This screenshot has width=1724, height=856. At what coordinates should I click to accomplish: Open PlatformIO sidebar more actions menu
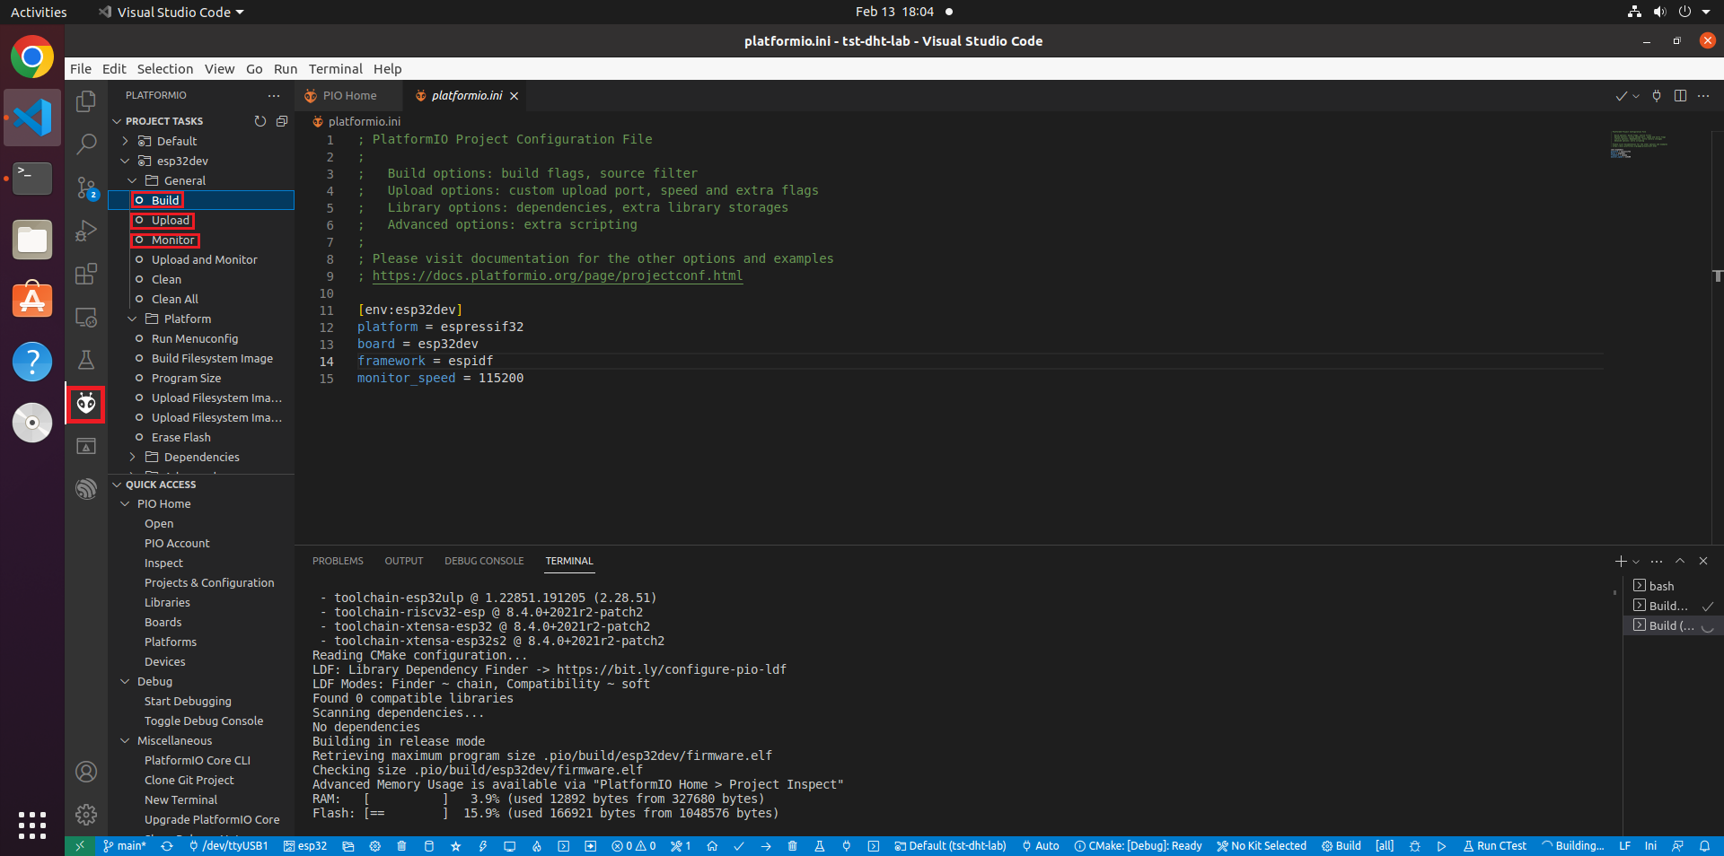point(274,95)
